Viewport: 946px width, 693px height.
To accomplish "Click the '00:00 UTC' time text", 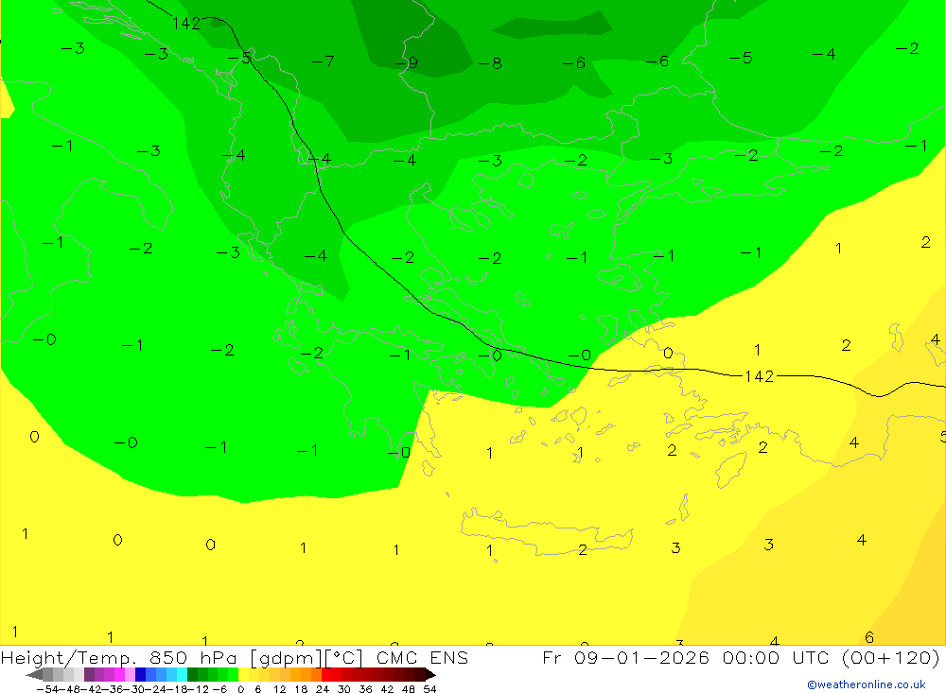I will (776, 658).
